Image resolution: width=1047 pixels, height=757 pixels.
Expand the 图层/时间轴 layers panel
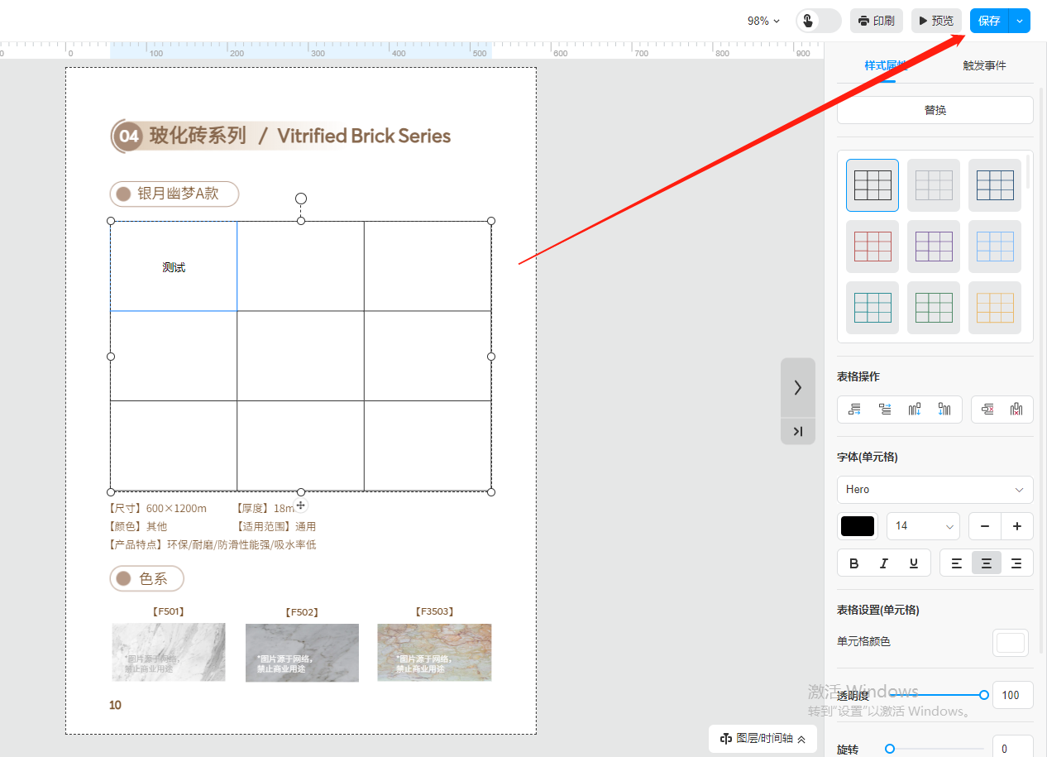click(763, 739)
